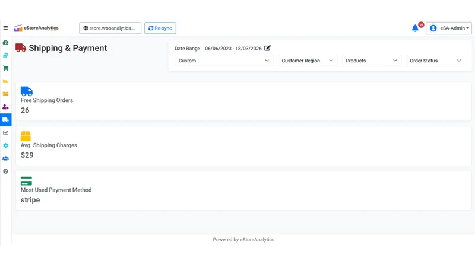Image resolution: width=475 pixels, height=267 pixels.
Task: Click the yellow Avg. Shipping box icon
Action: click(26, 136)
